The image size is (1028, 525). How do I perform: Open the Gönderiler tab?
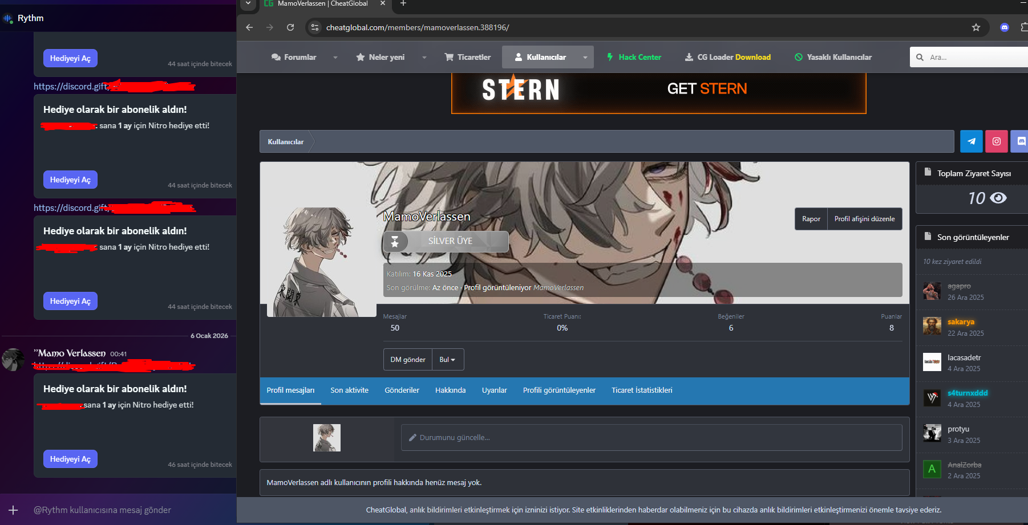pos(402,390)
